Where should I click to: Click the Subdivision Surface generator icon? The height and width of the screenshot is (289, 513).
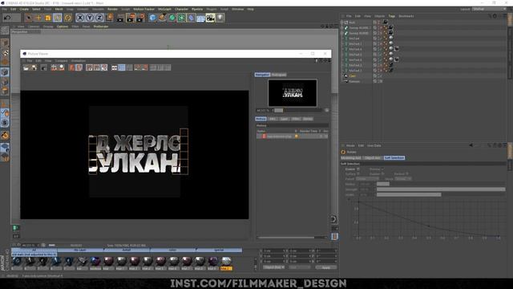pyautogui.click(x=172, y=18)
